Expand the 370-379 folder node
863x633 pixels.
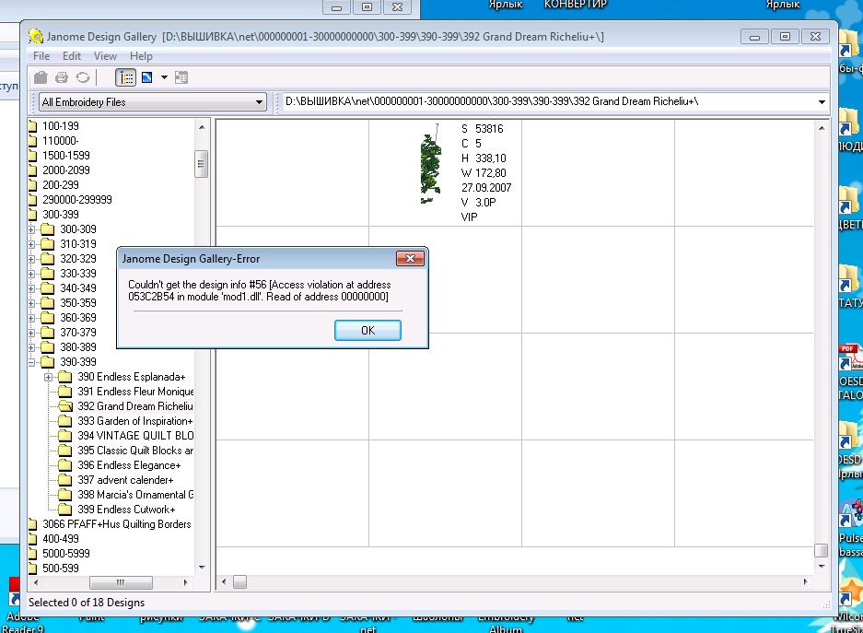point(31,333)
